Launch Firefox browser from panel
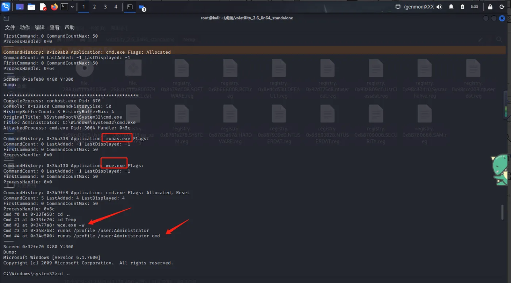511x283 pixels. click(x=54, y=7)
